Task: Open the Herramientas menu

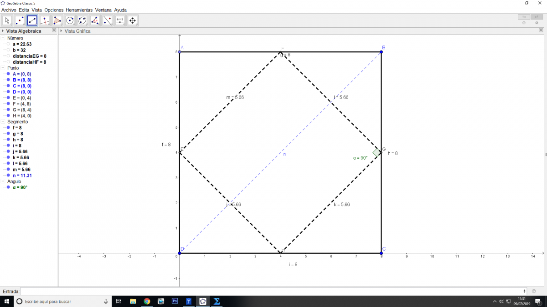Action: coord(79,10)
